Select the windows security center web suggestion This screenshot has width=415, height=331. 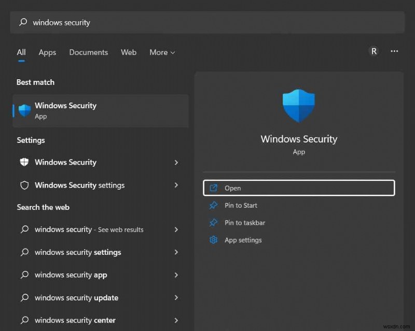tap(74, 320)
